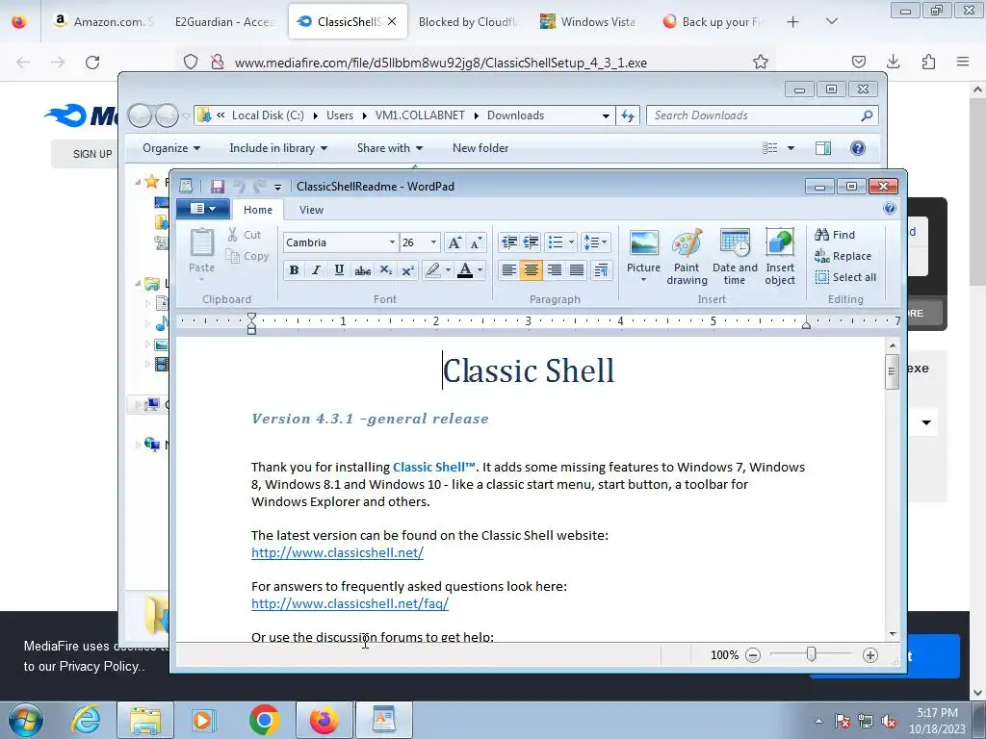Align text left in WordPad
This screenshot has width=986, height=739.
(508, 270)
